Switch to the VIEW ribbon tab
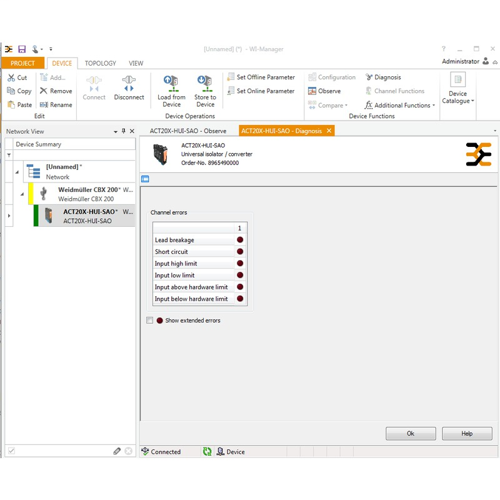The width and height of the screenshot is (500, 500). pos(136,63)
